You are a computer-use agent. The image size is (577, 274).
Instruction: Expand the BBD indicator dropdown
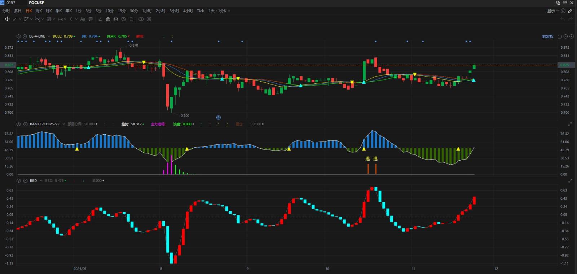coord(41,181)
